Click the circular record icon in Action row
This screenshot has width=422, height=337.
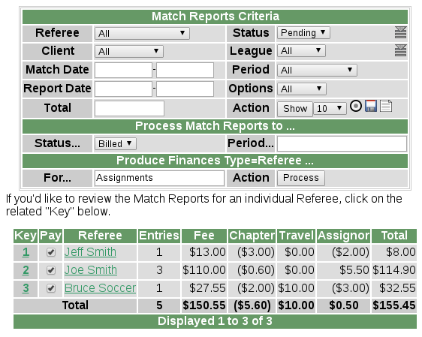tap(356, 106)
